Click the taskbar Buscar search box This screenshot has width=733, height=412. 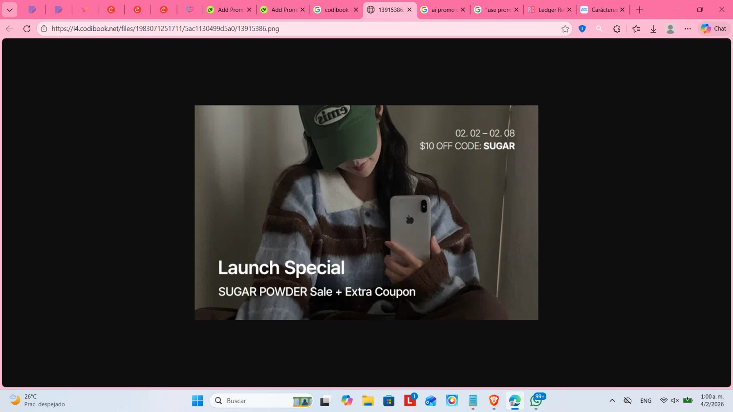click(x=261, y=401)
